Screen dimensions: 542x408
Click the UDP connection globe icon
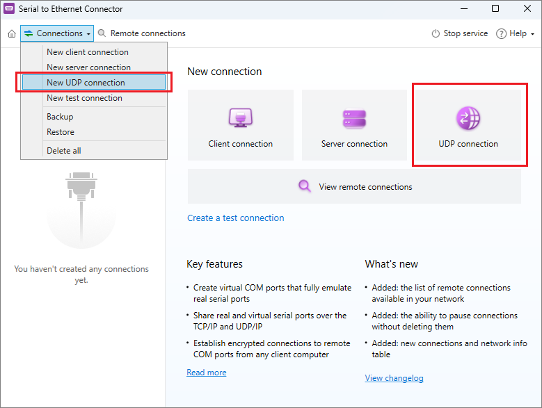pyautogui.click(x=468, y=118)
